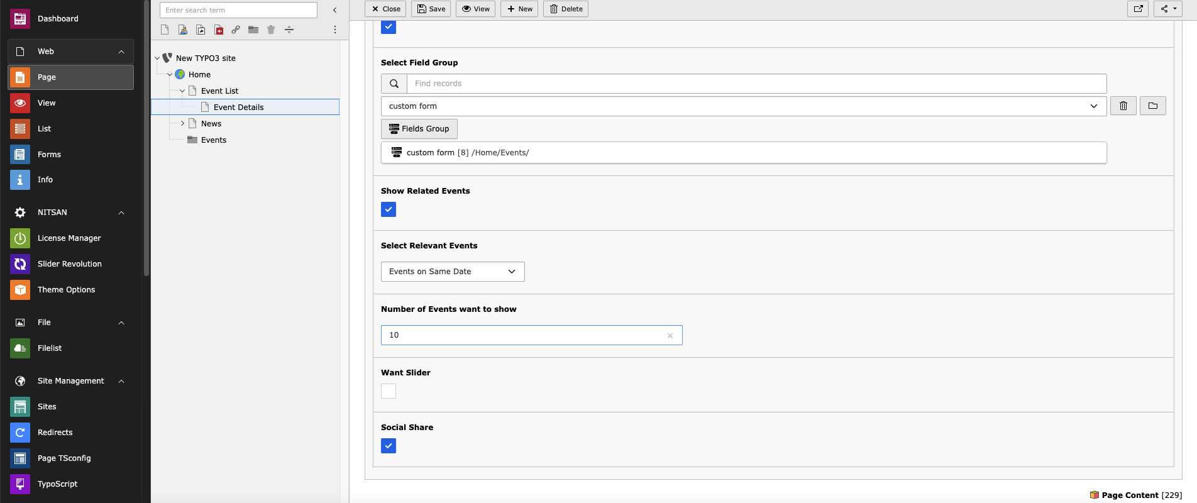Uncheck the Show Related Events checkbox

tap(389, 209)
